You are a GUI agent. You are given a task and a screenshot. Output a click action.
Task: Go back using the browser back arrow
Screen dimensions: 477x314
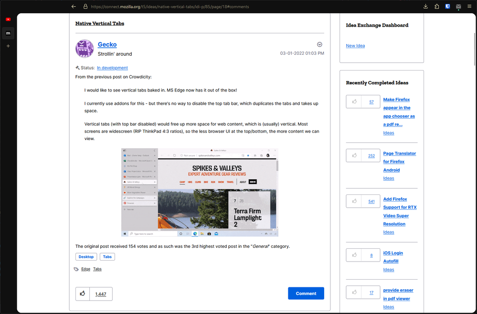click(74, 6)
